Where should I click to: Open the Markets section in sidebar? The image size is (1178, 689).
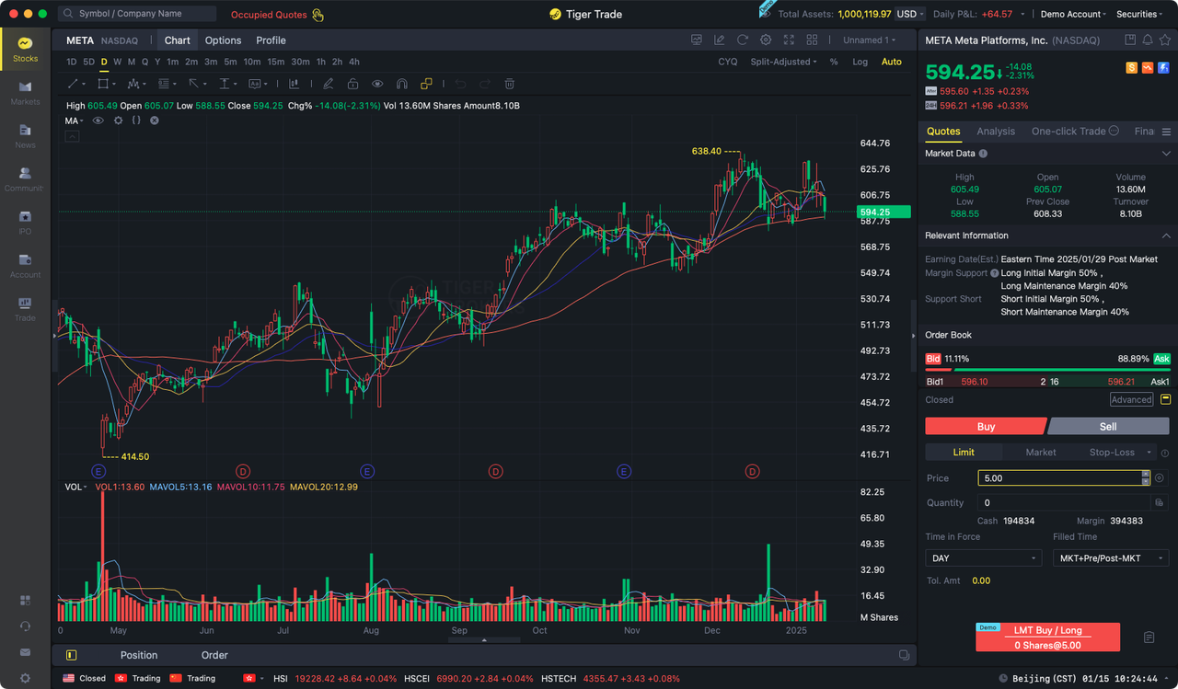pos(25,92)
